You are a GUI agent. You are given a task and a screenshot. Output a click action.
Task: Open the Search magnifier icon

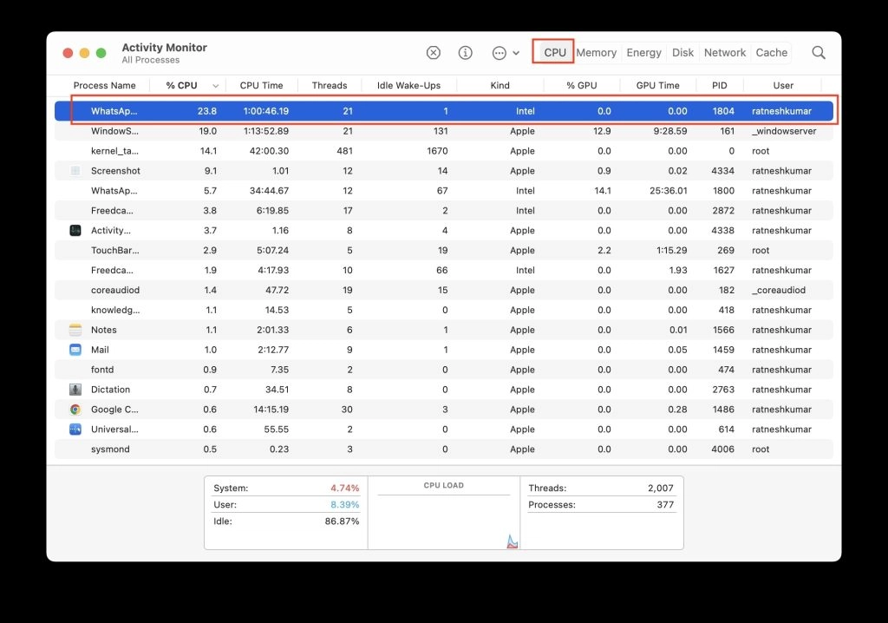(819, 53)
